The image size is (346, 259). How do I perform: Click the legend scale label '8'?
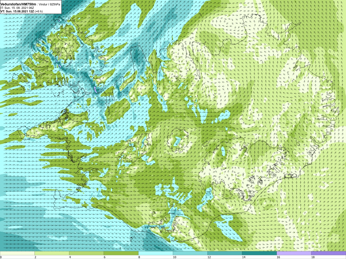(x=139, y=257)
